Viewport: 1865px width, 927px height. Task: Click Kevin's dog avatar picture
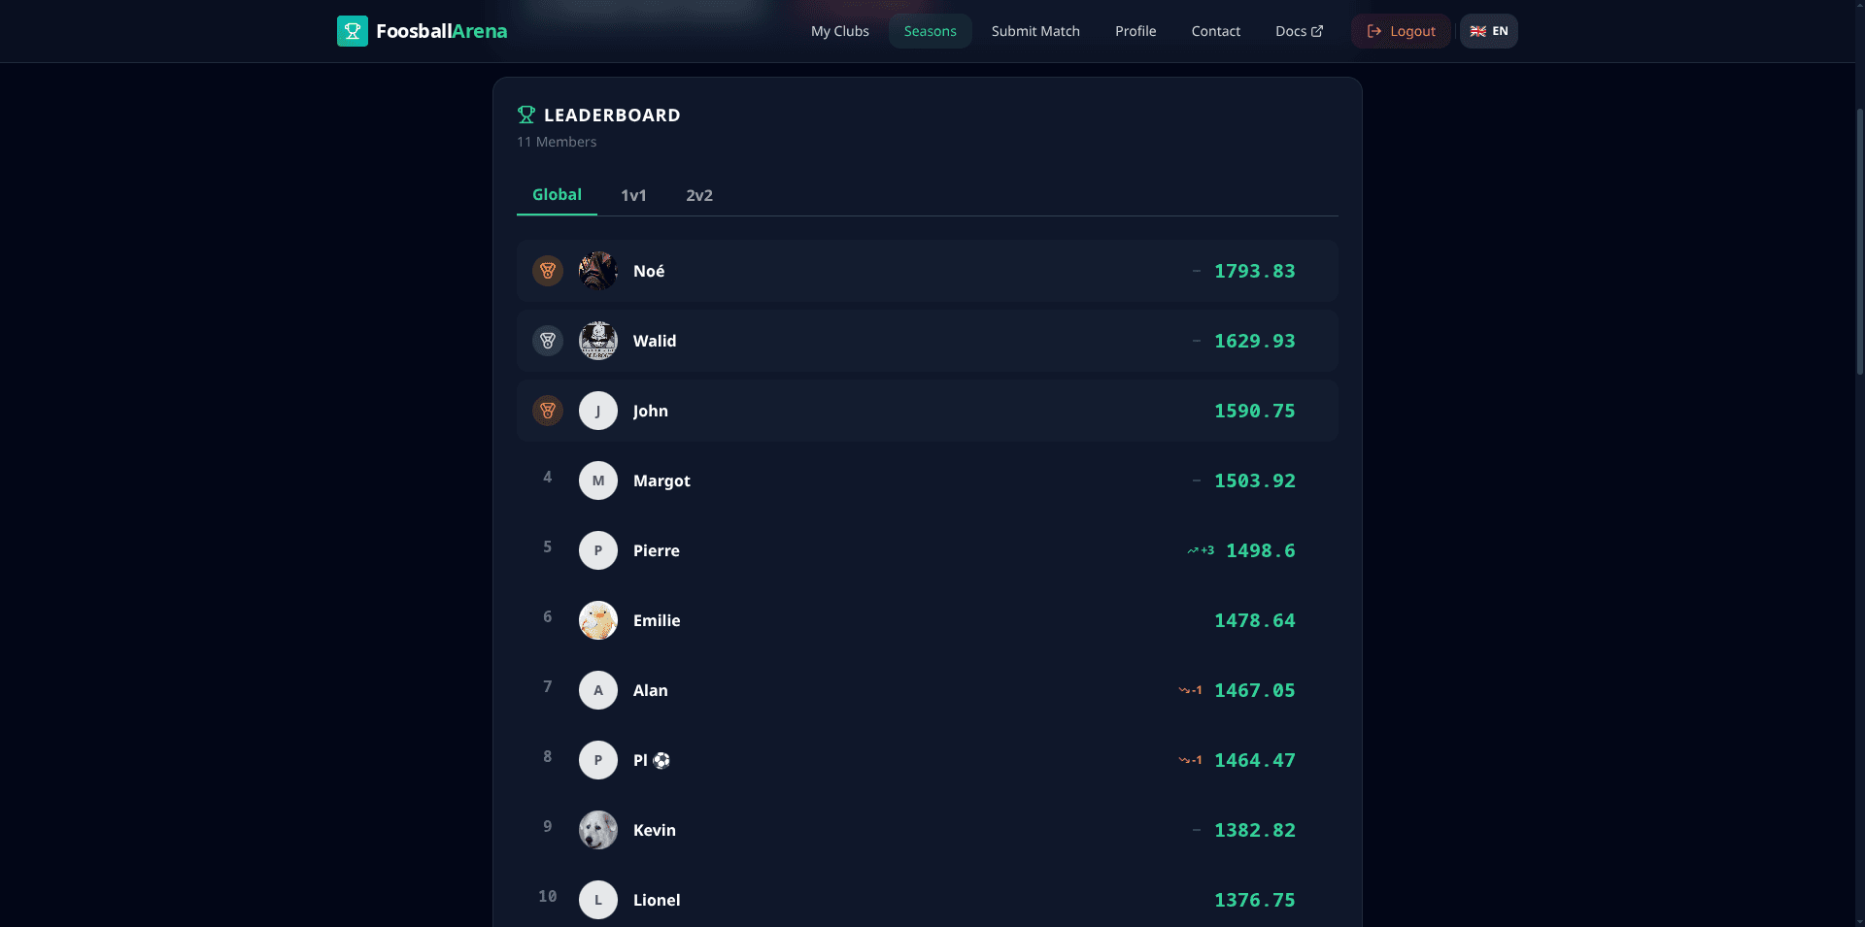(x=597, y=830)
